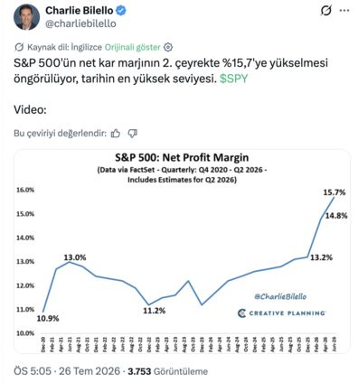358x383 pixels.
Task: Click the 15.7% data label on chart
Action: (334, 192)
